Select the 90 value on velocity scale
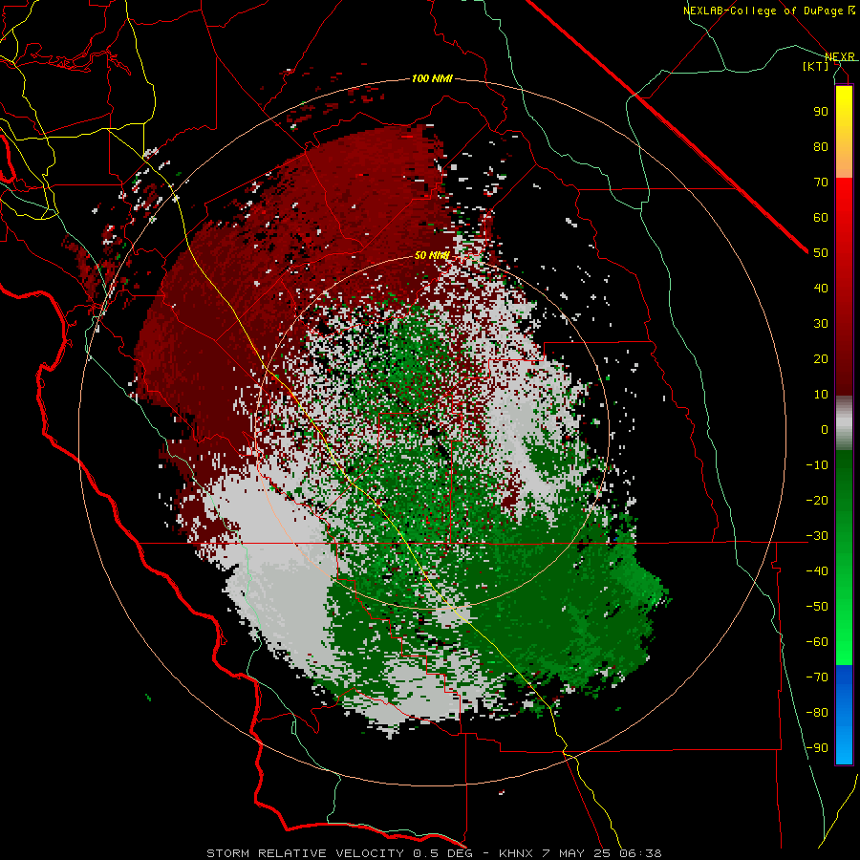Viewport: 860px width, 860px height. coord(821,112)
